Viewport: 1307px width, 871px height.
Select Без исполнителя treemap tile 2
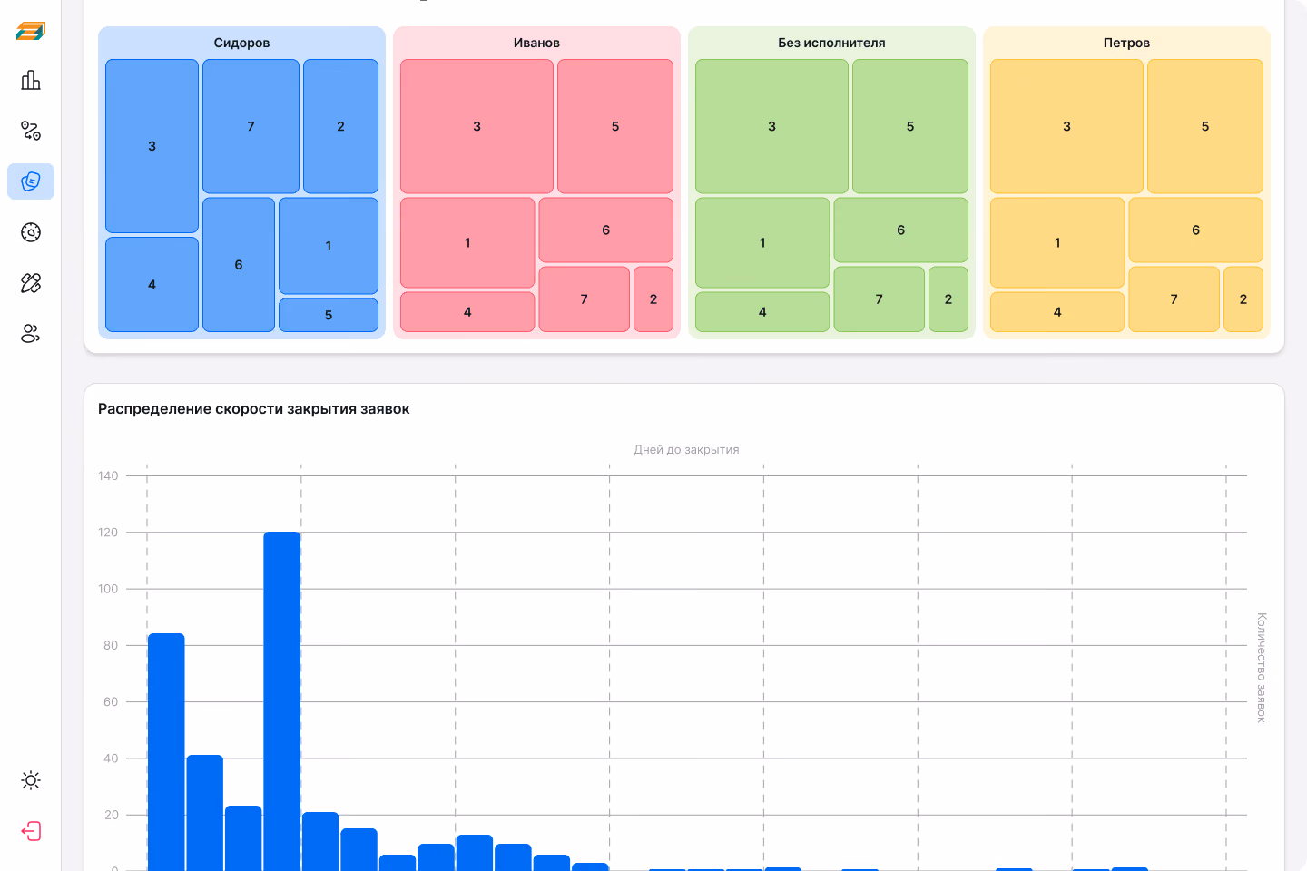point(948,298)
